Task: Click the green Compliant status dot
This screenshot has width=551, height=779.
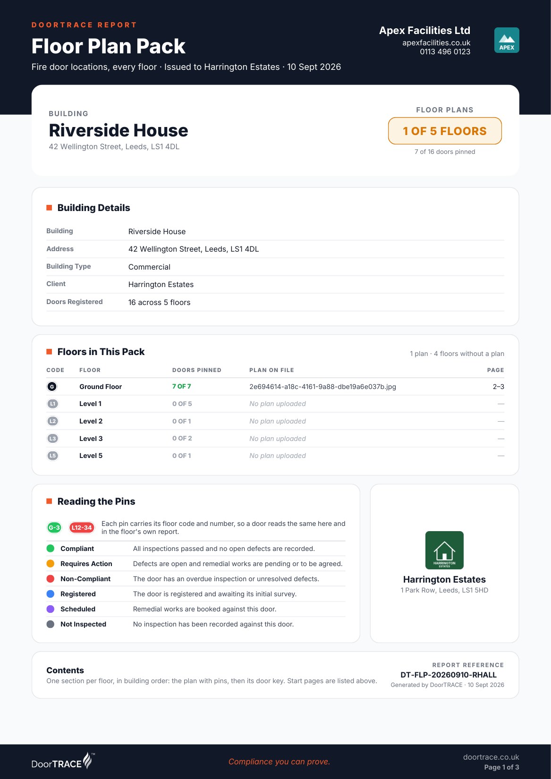Action: [51, 549]
